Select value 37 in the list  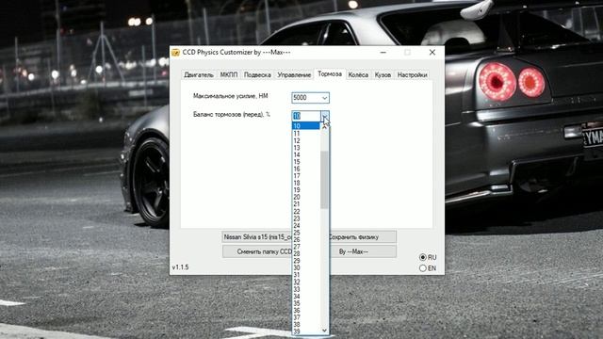point(306,317)
